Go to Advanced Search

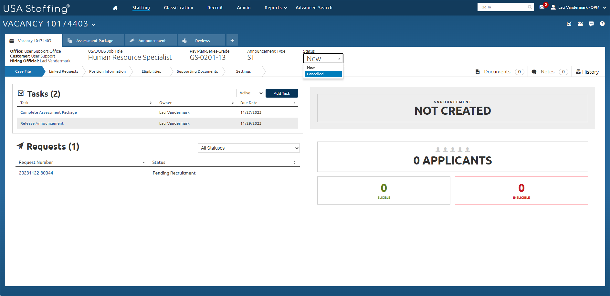(x=314, y=8)
